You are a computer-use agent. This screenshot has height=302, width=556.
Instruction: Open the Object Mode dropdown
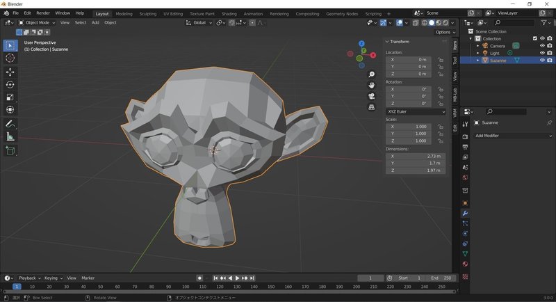pos(38,23)
